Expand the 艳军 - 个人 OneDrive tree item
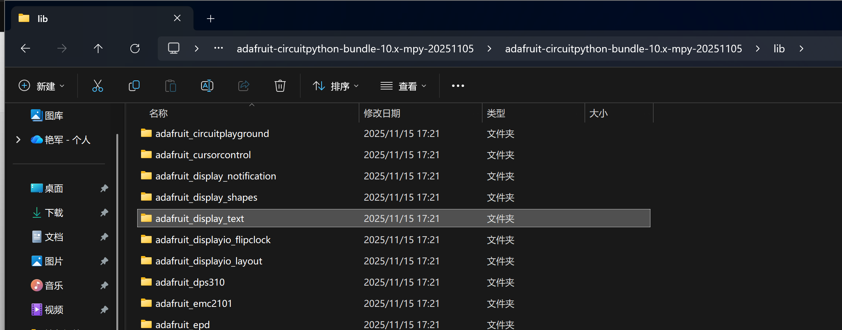The image size is (842, 330). [x=18, y=140]
